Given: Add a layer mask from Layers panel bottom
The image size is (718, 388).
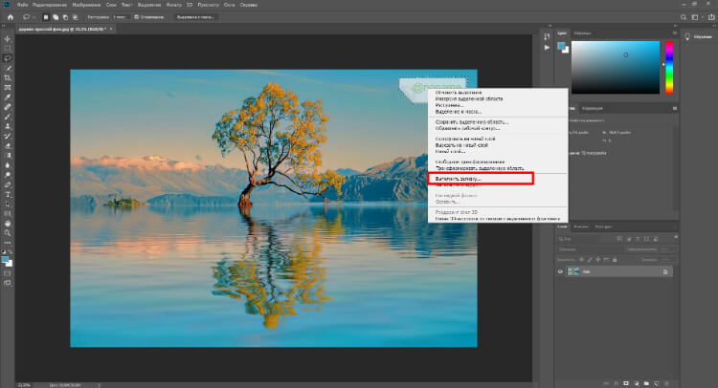Looking at the screenshot, I should [x=626, y=383].
